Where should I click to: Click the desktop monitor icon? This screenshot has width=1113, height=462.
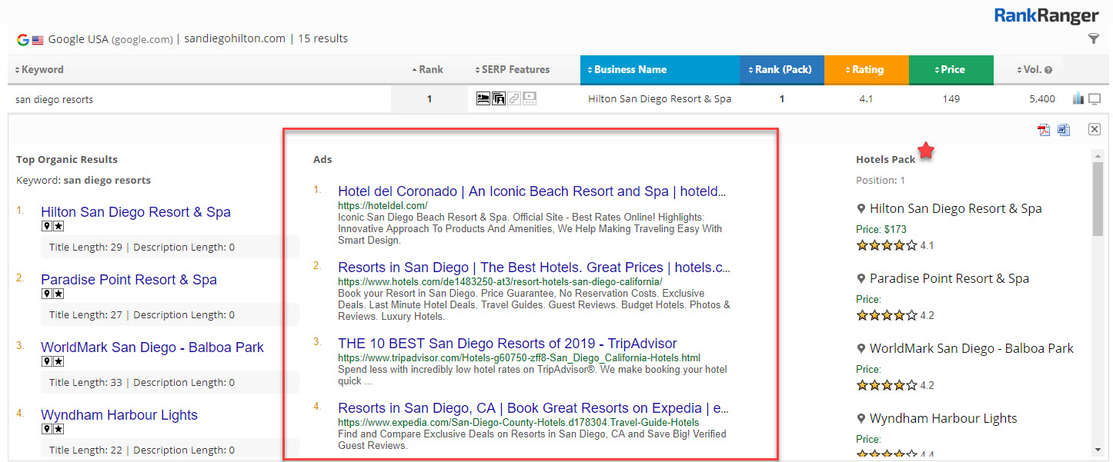[x=1095, y=98]
